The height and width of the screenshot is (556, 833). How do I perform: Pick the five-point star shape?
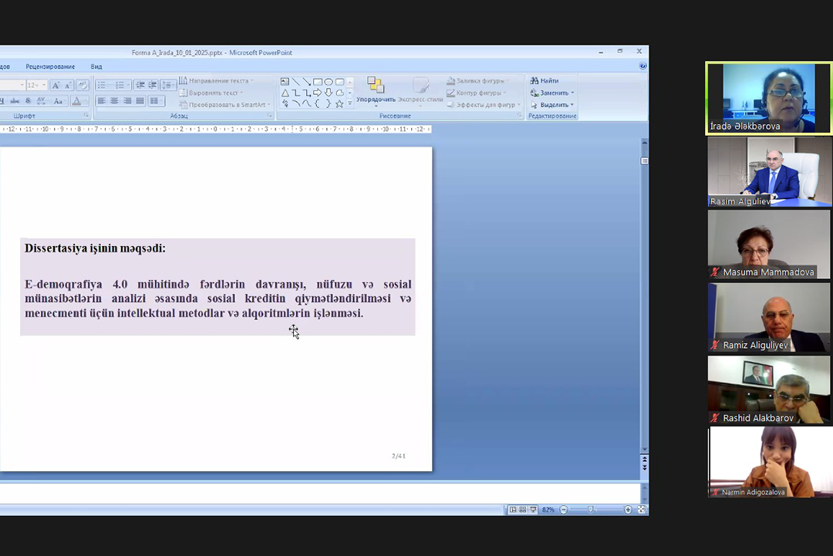point(339,104)
